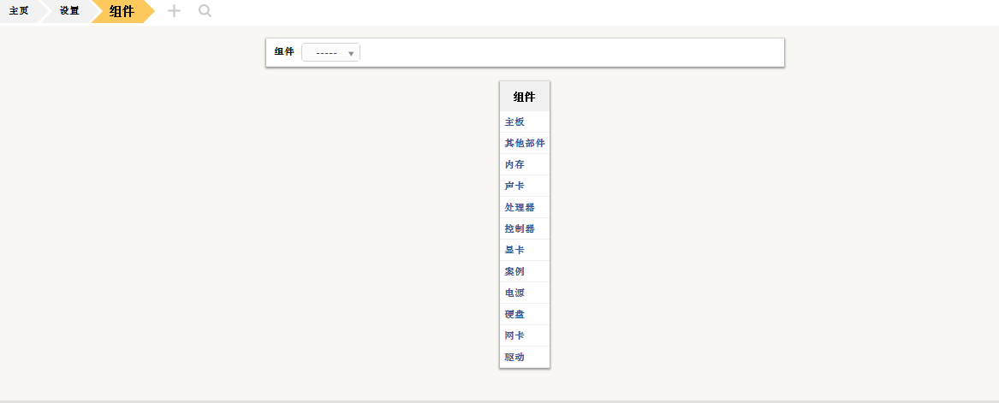Select the 硬盘 component

[x=514, y=315]
